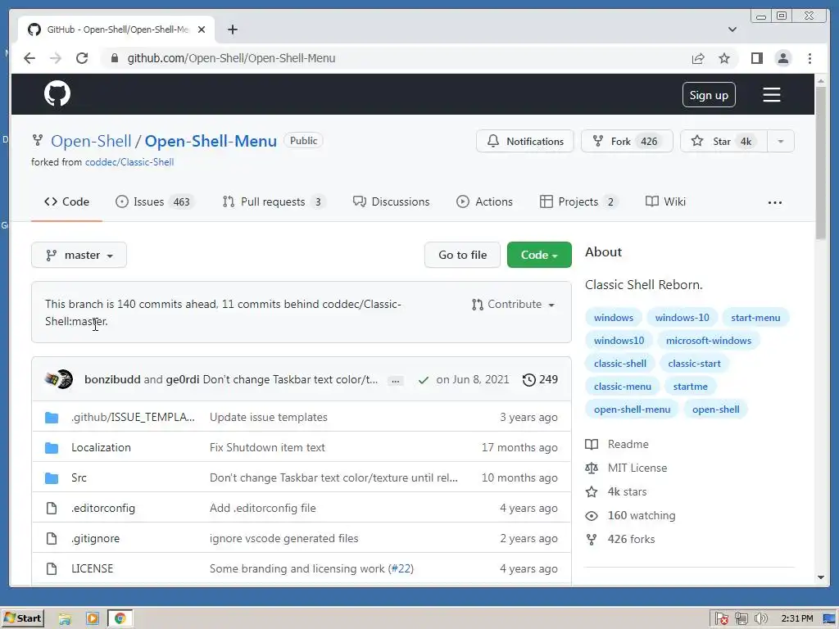Jump to the Readme
Screen dimensions: 839x629
[x=617, y=445]
